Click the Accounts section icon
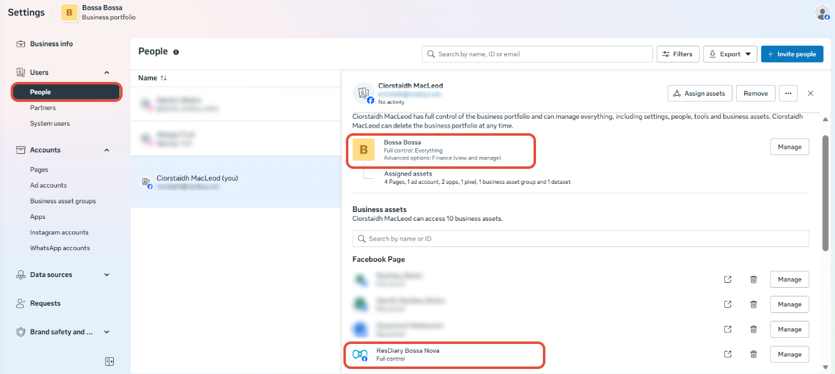The width and height of the screenshot is (835, 374). [x=21, y=150]
